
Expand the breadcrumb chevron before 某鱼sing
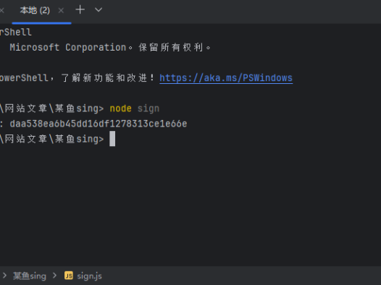click(x=4, y=276)
